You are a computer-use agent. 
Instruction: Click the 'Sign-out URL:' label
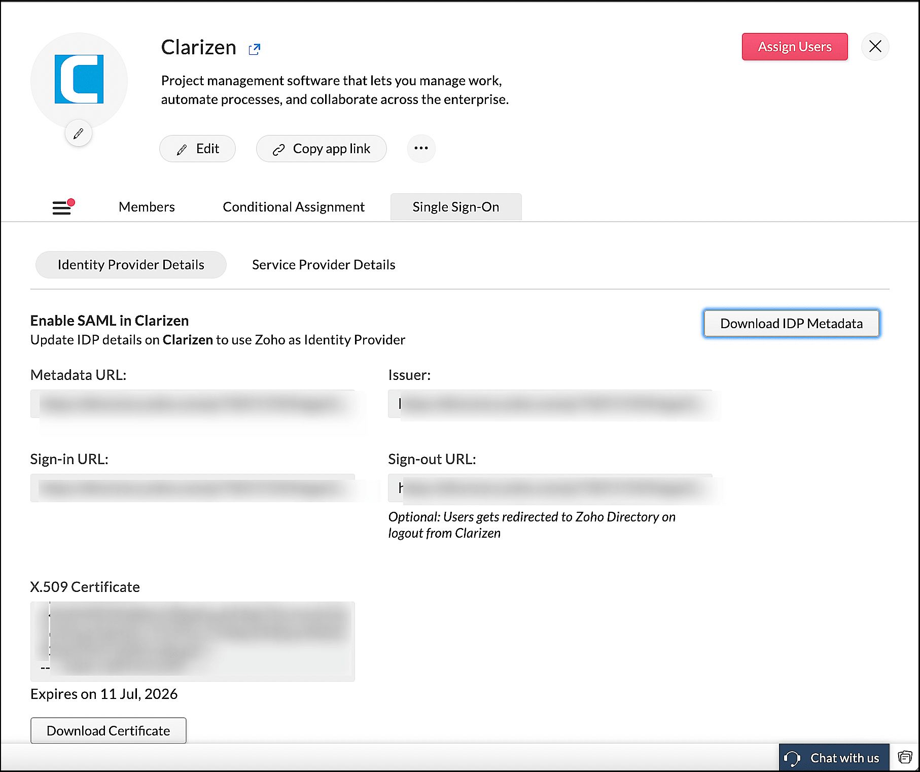click(432, 459)
